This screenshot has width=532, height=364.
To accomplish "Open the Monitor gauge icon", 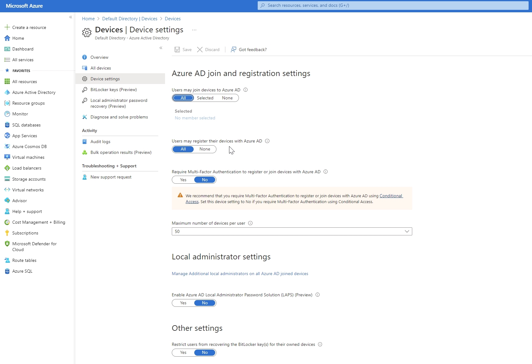I will [7, 114].
